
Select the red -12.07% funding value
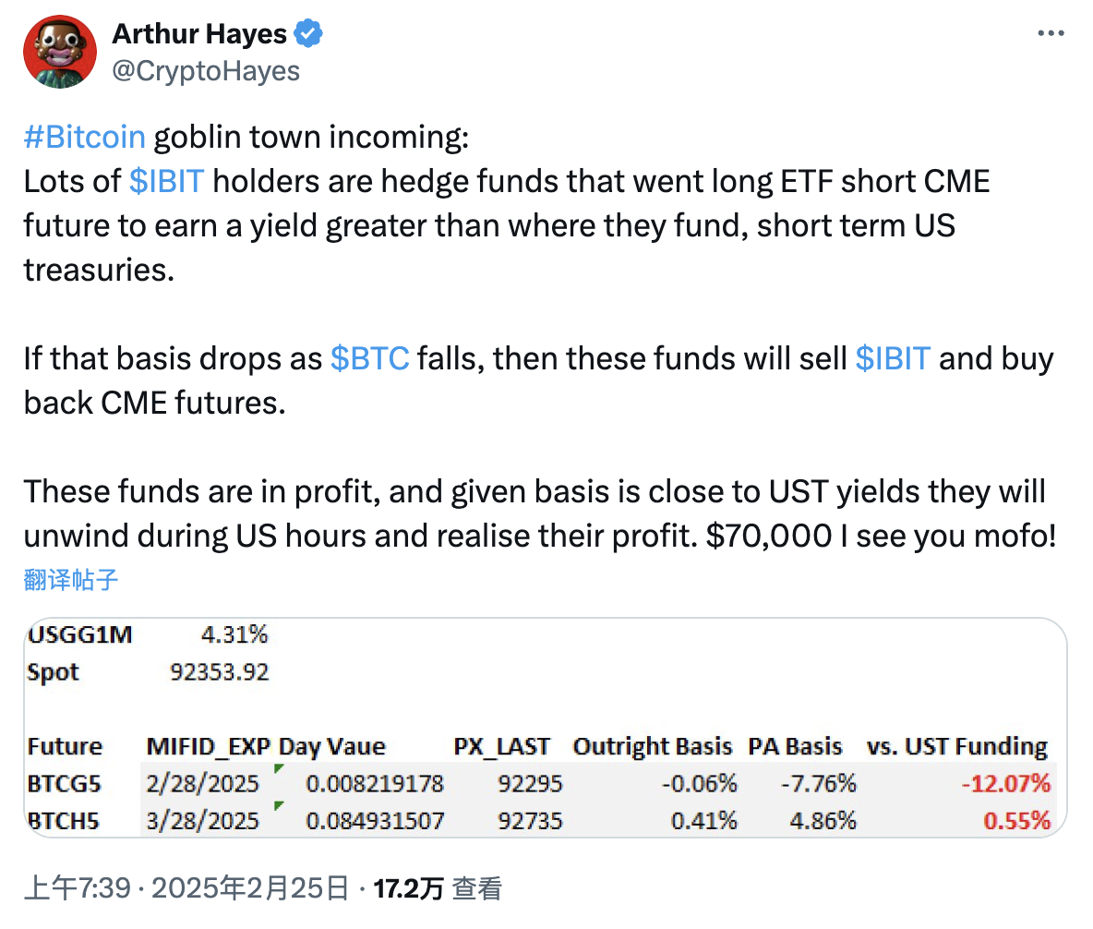tap(1004, 783)
